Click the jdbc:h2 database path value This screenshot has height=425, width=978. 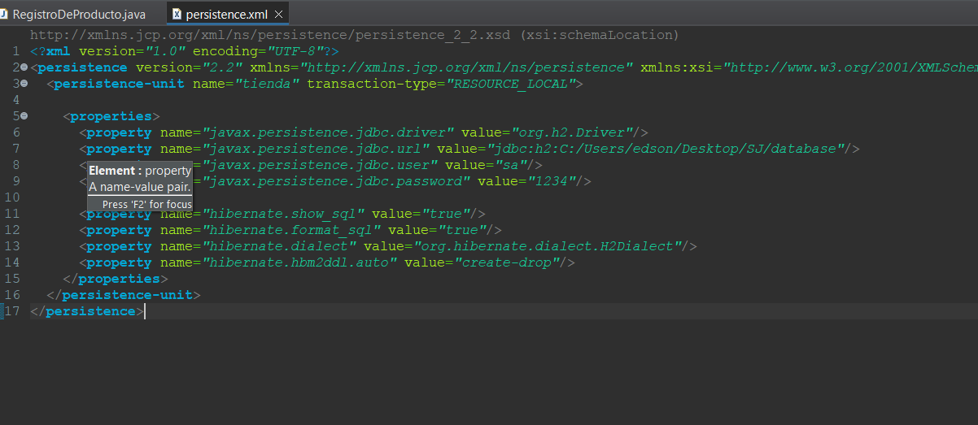[666, 149]
